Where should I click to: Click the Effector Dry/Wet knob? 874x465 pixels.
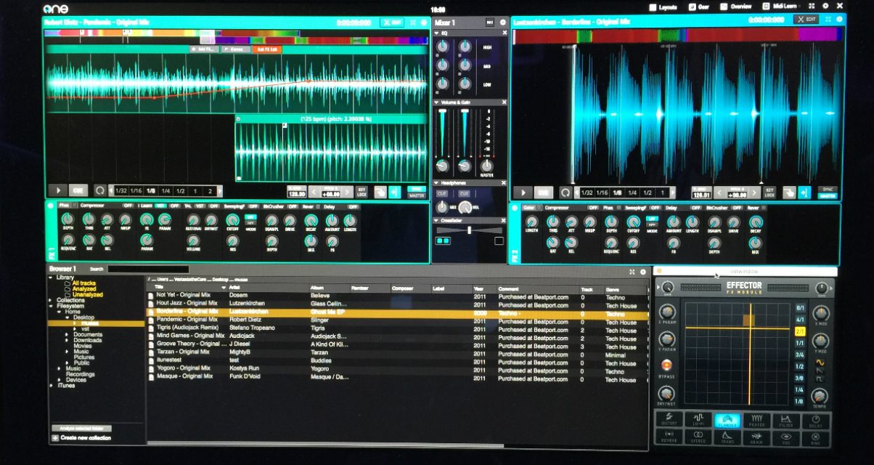coord(666,394)
